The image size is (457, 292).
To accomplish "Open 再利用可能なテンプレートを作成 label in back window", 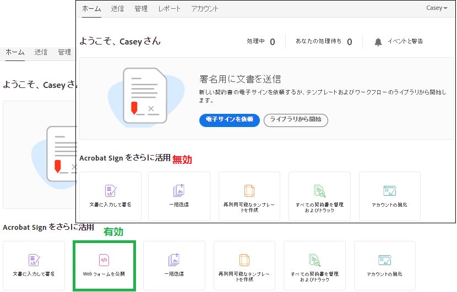I will tap(244, 277).
